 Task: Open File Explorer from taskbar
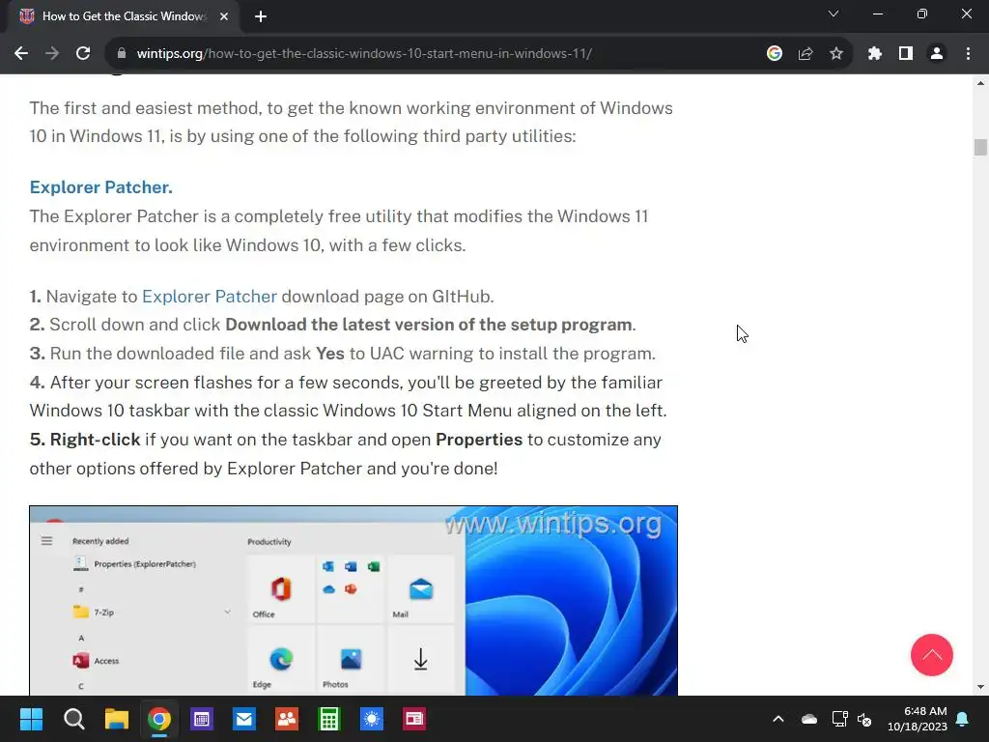pos(117,719)
